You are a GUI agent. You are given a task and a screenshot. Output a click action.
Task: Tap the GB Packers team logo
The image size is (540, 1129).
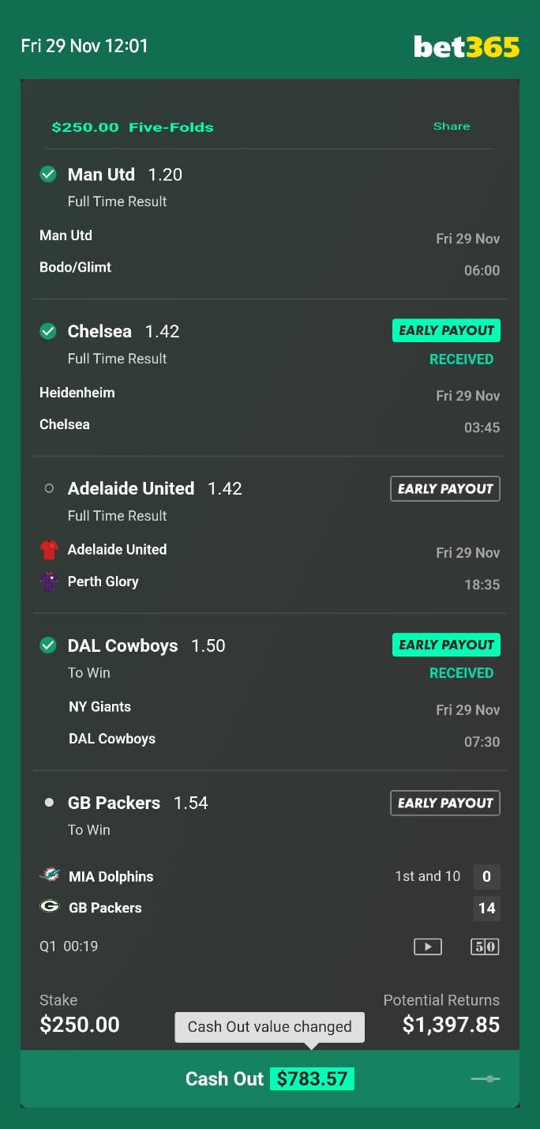[49, 906]
